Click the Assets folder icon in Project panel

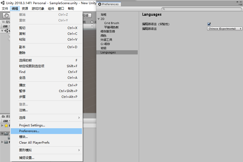pyautogui.click(x=5, y=133)
